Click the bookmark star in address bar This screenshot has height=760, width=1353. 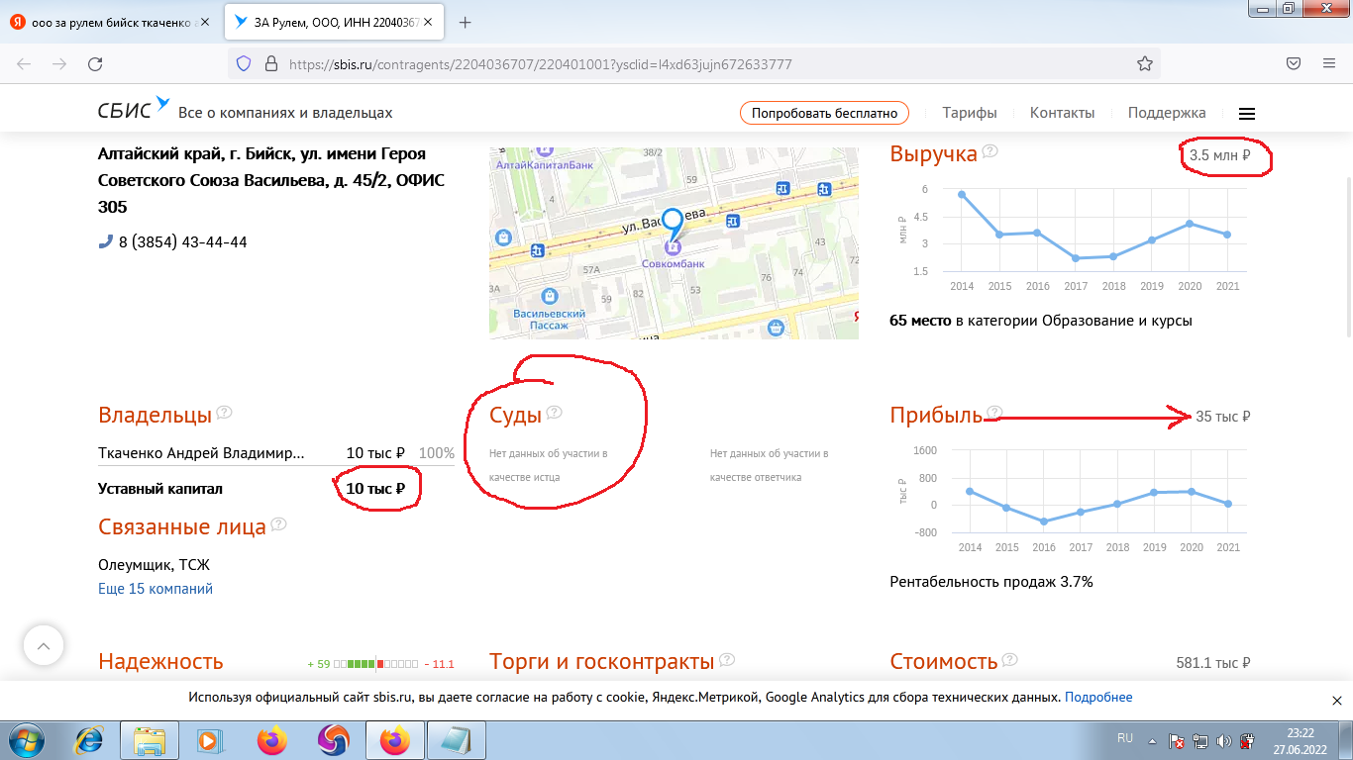1145,63
